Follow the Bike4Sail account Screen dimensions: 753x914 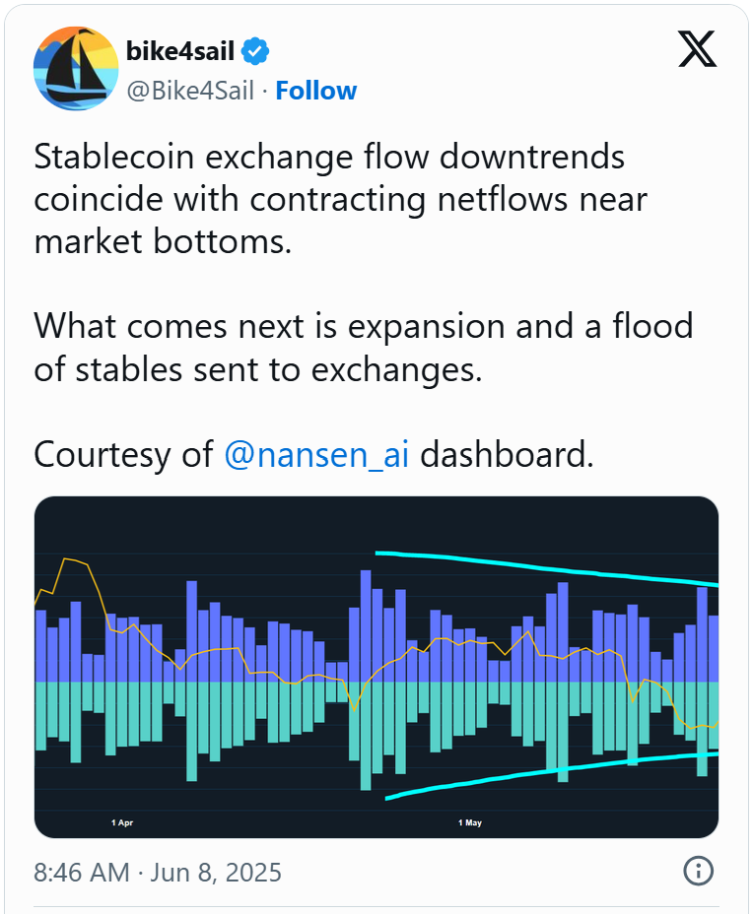pos(316,91)
